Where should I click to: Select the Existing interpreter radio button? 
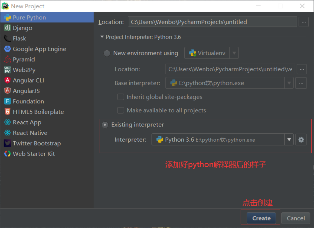coord(105,125)
